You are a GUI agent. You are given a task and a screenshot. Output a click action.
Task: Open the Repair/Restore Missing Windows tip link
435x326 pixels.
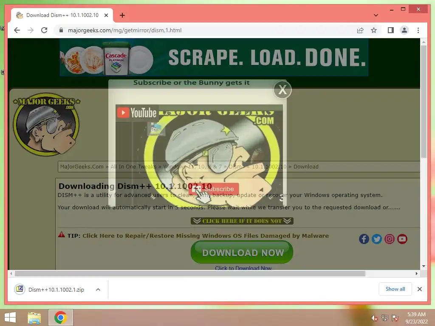[x=206, y=236]
